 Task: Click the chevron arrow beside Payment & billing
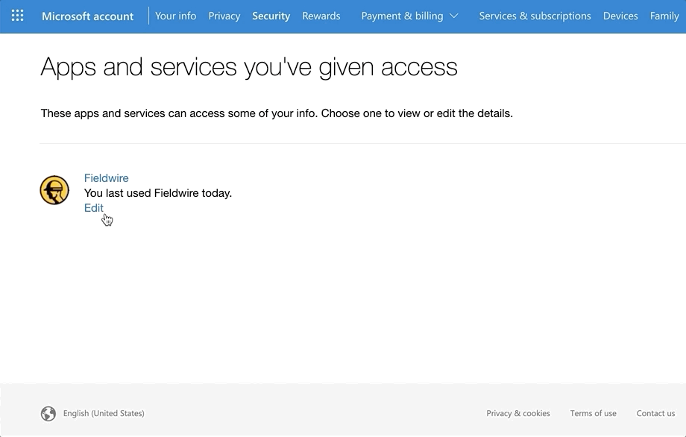pyautogui.click(x=454, y=16)
